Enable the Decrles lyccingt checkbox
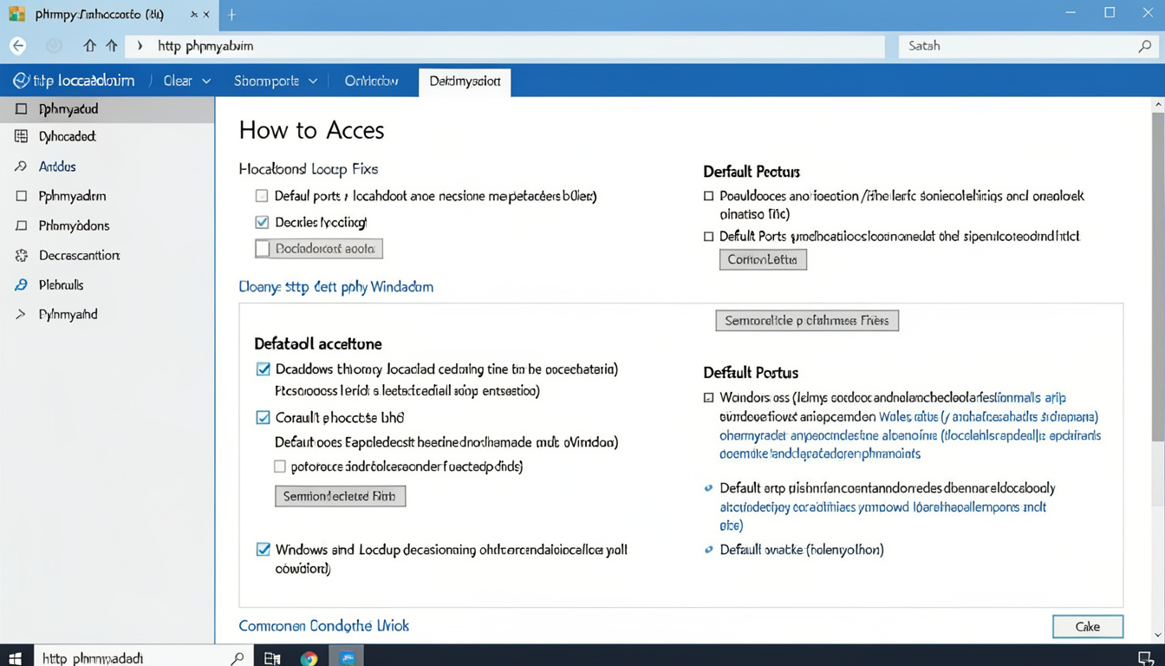Image resolution: width=1165 pixels, height=666 pixels. (262, 222)
